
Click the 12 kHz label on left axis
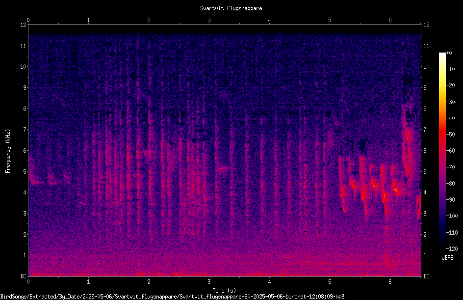coord(24,25)
